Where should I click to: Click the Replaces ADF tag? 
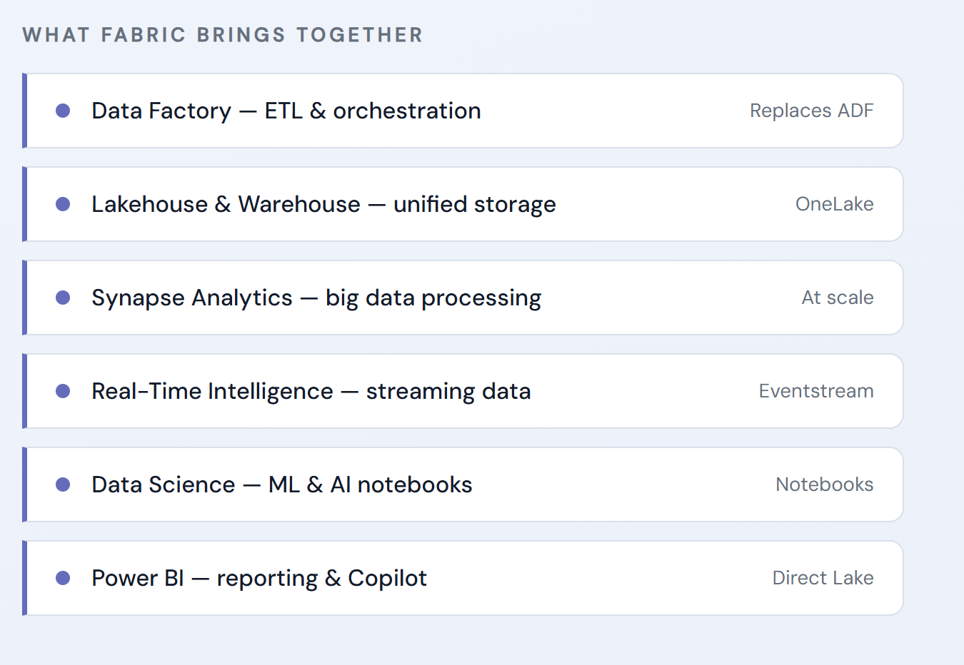click(811, 111)
